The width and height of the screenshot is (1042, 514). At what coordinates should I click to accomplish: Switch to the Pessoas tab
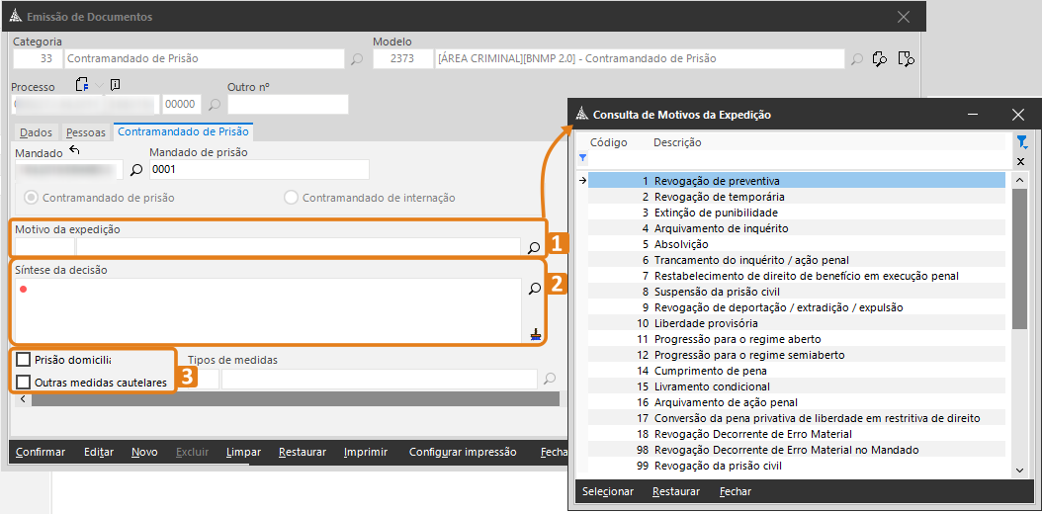86,132
